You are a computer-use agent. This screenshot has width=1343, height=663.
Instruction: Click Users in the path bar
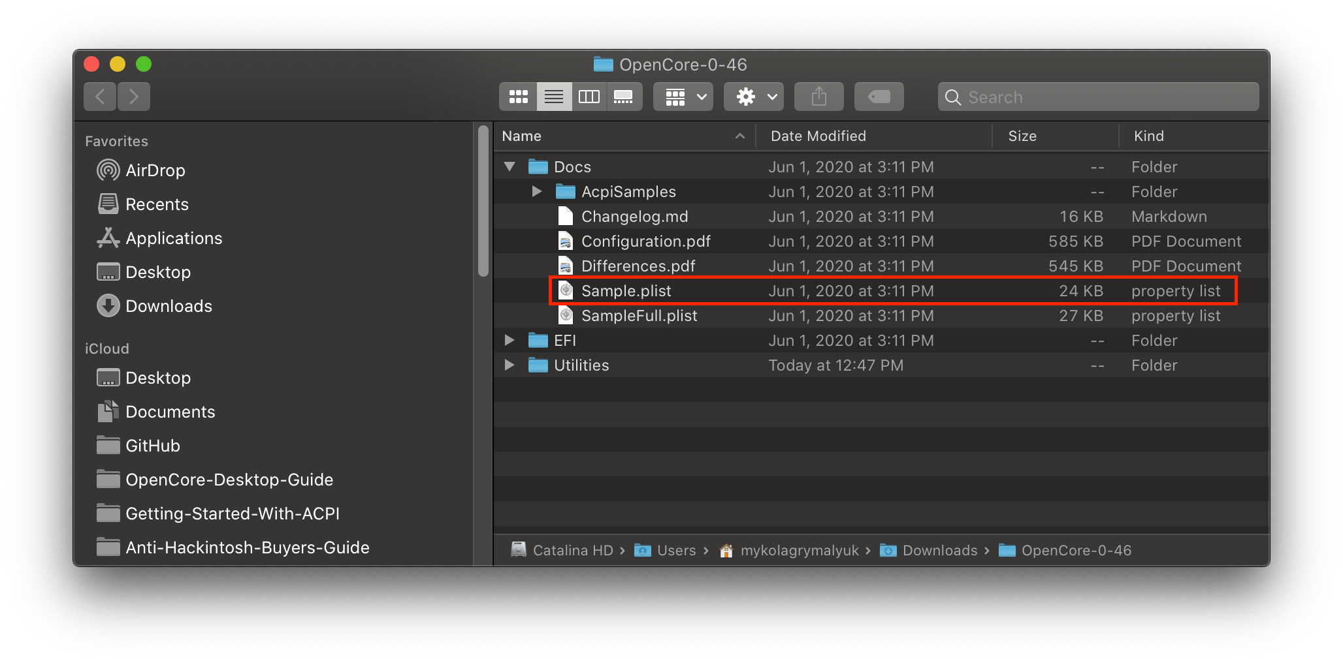(x=666, y=550)
